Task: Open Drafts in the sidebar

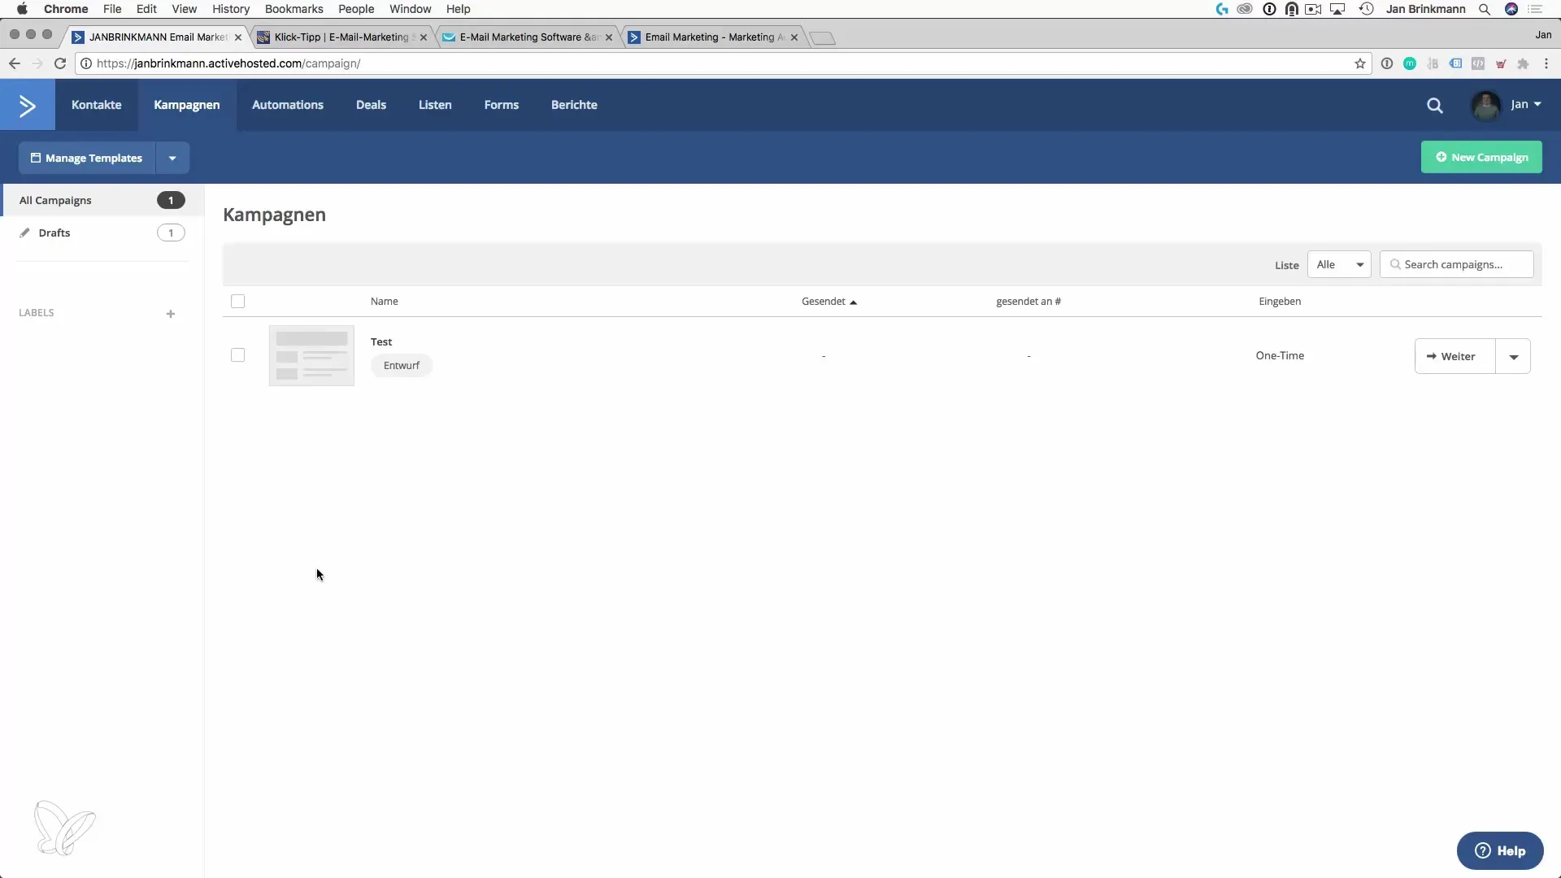Action: (x=102, y=233)
